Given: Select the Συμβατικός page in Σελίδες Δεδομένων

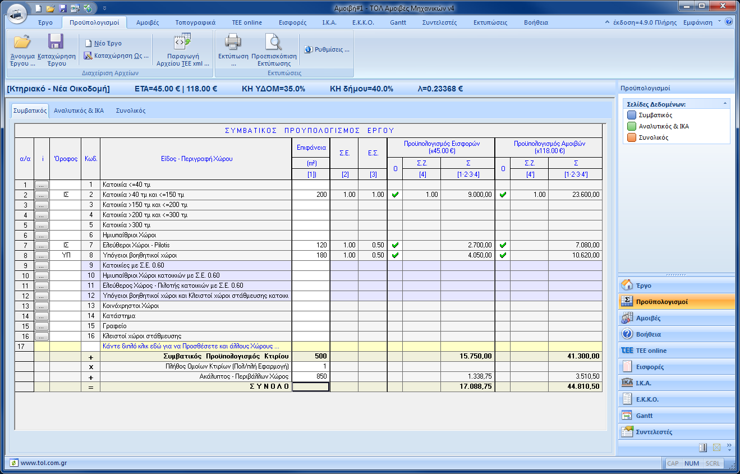Looking at the screenshot, I should 650,115.
